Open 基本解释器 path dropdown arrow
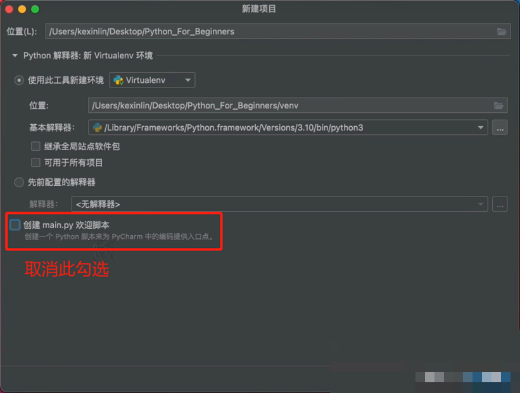The height and width of the screenshot is (393, 520). point(480,127)
